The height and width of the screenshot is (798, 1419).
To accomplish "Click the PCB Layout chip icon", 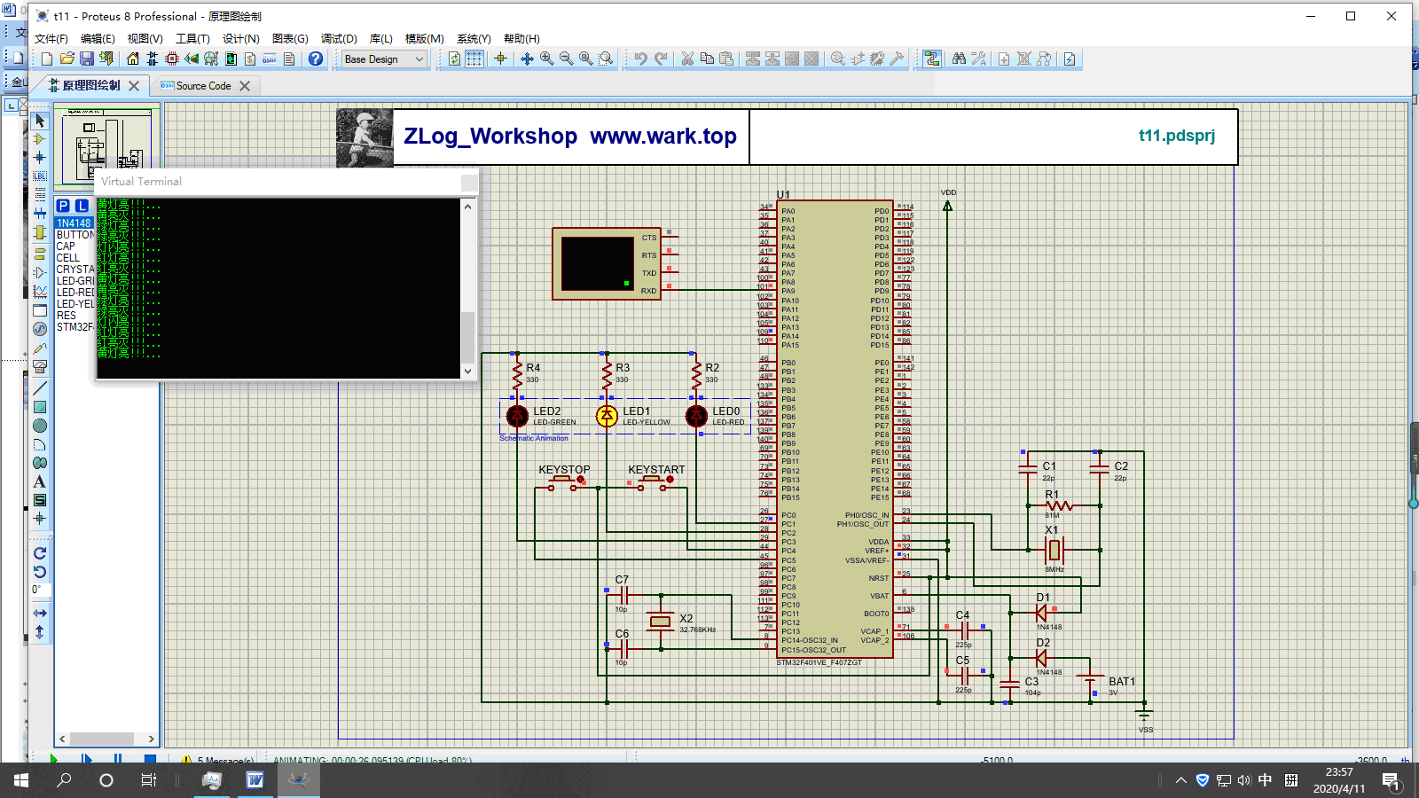I will point(172,59).
